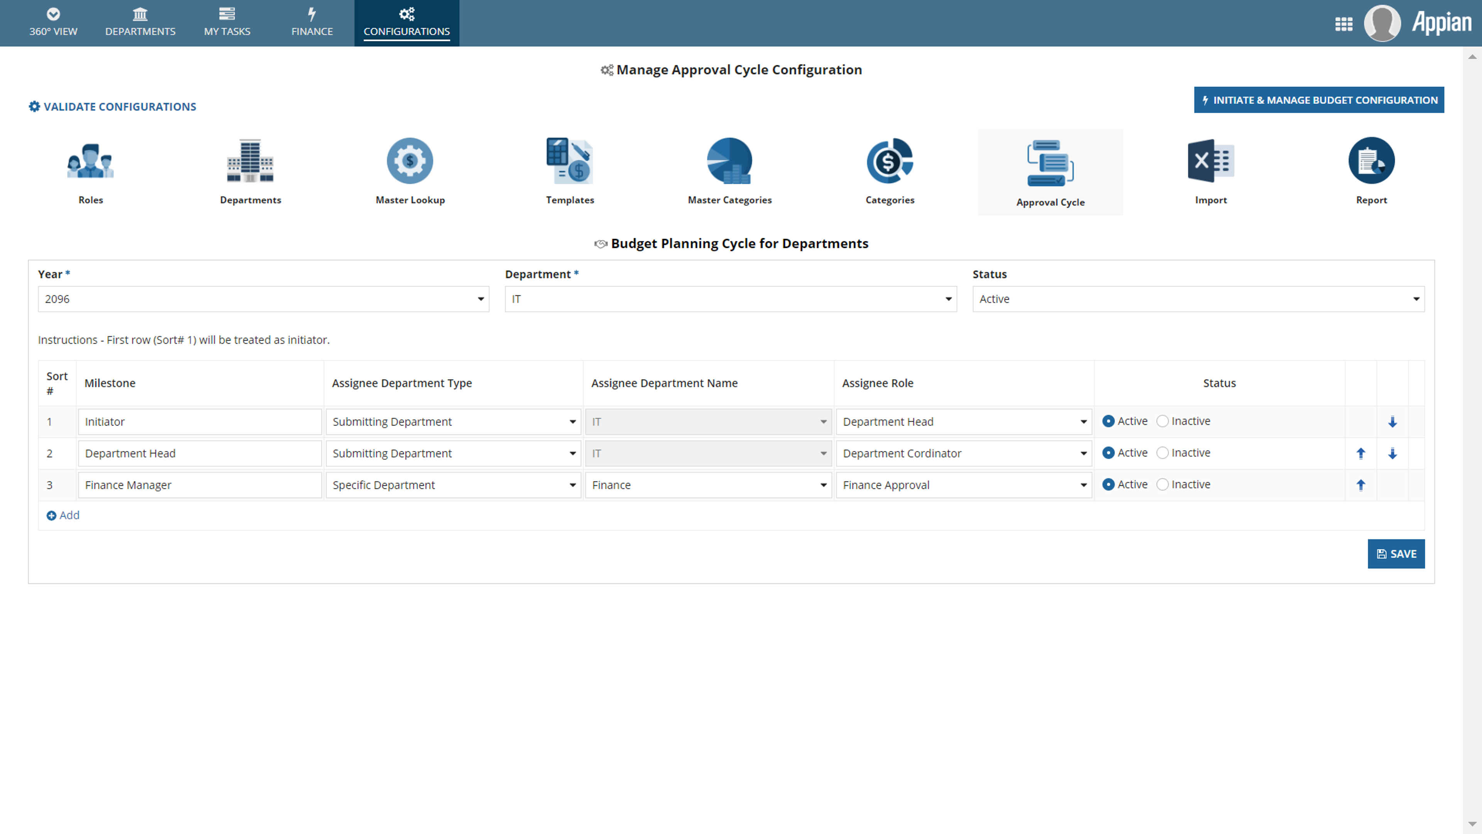Image resolution: width=1482 pixels, height=834 pixels.
Task: Open the Departments configuration icon
Action: pyautogui.click(x=250, y=161)
